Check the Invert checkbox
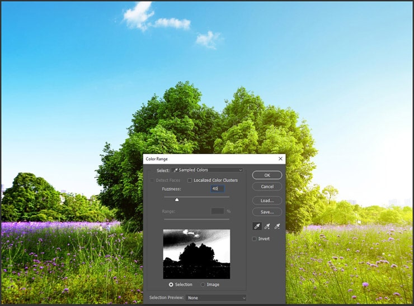414x306 pixels. coord(255,238)
